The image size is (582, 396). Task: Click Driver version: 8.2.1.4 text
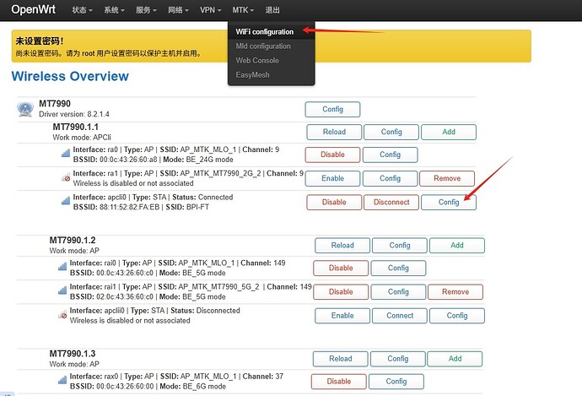click(x=74, y=114)
